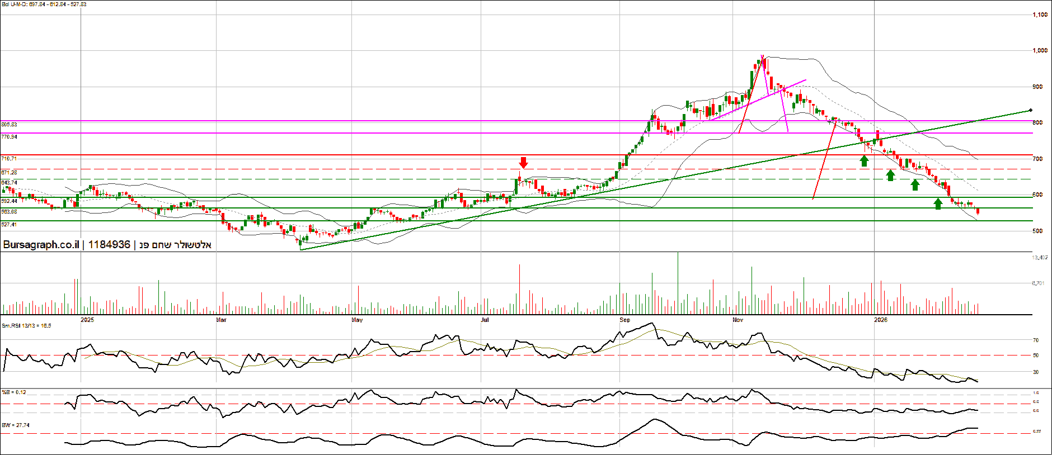Select the 671.28 dashed level label

click(9, 173)
